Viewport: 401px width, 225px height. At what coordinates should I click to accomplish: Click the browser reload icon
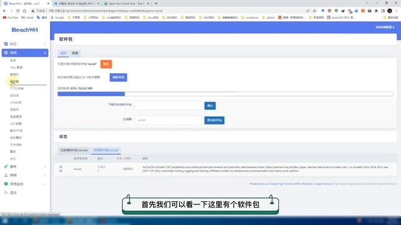tap(18, 11)
